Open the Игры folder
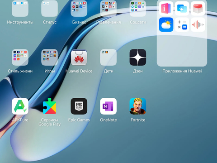The height and width of the screenshot is (163, 217). point(49,58)
